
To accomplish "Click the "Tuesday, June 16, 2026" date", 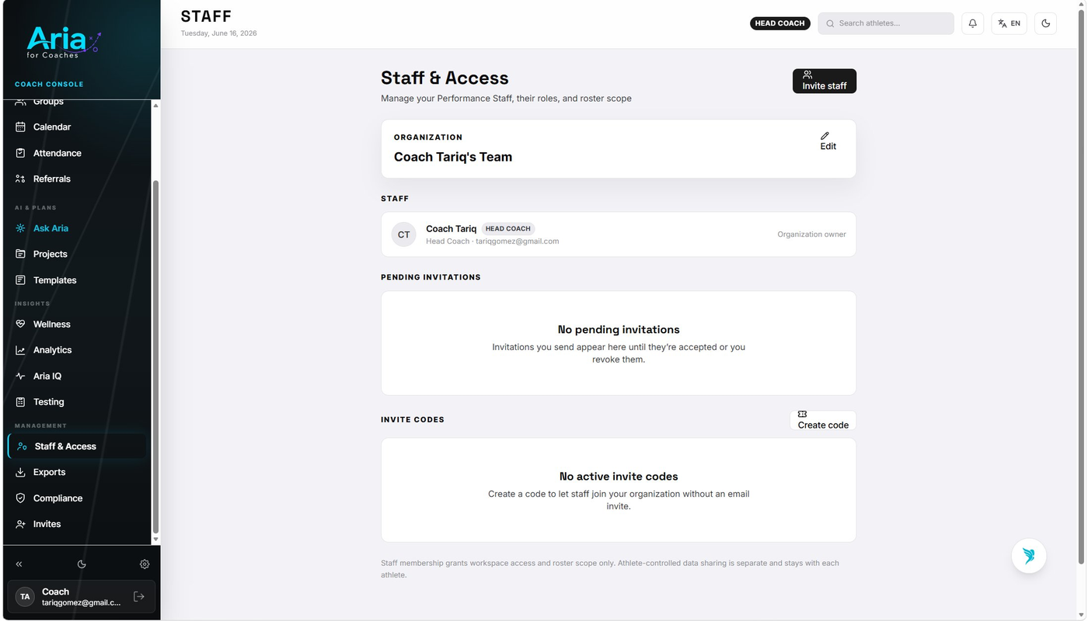I will point(219,33).
